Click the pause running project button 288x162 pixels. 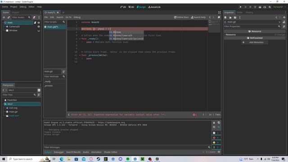[245, 7]
